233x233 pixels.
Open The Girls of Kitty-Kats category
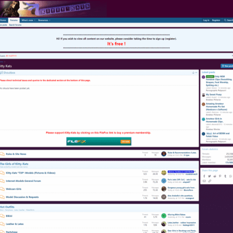[14, 164]
